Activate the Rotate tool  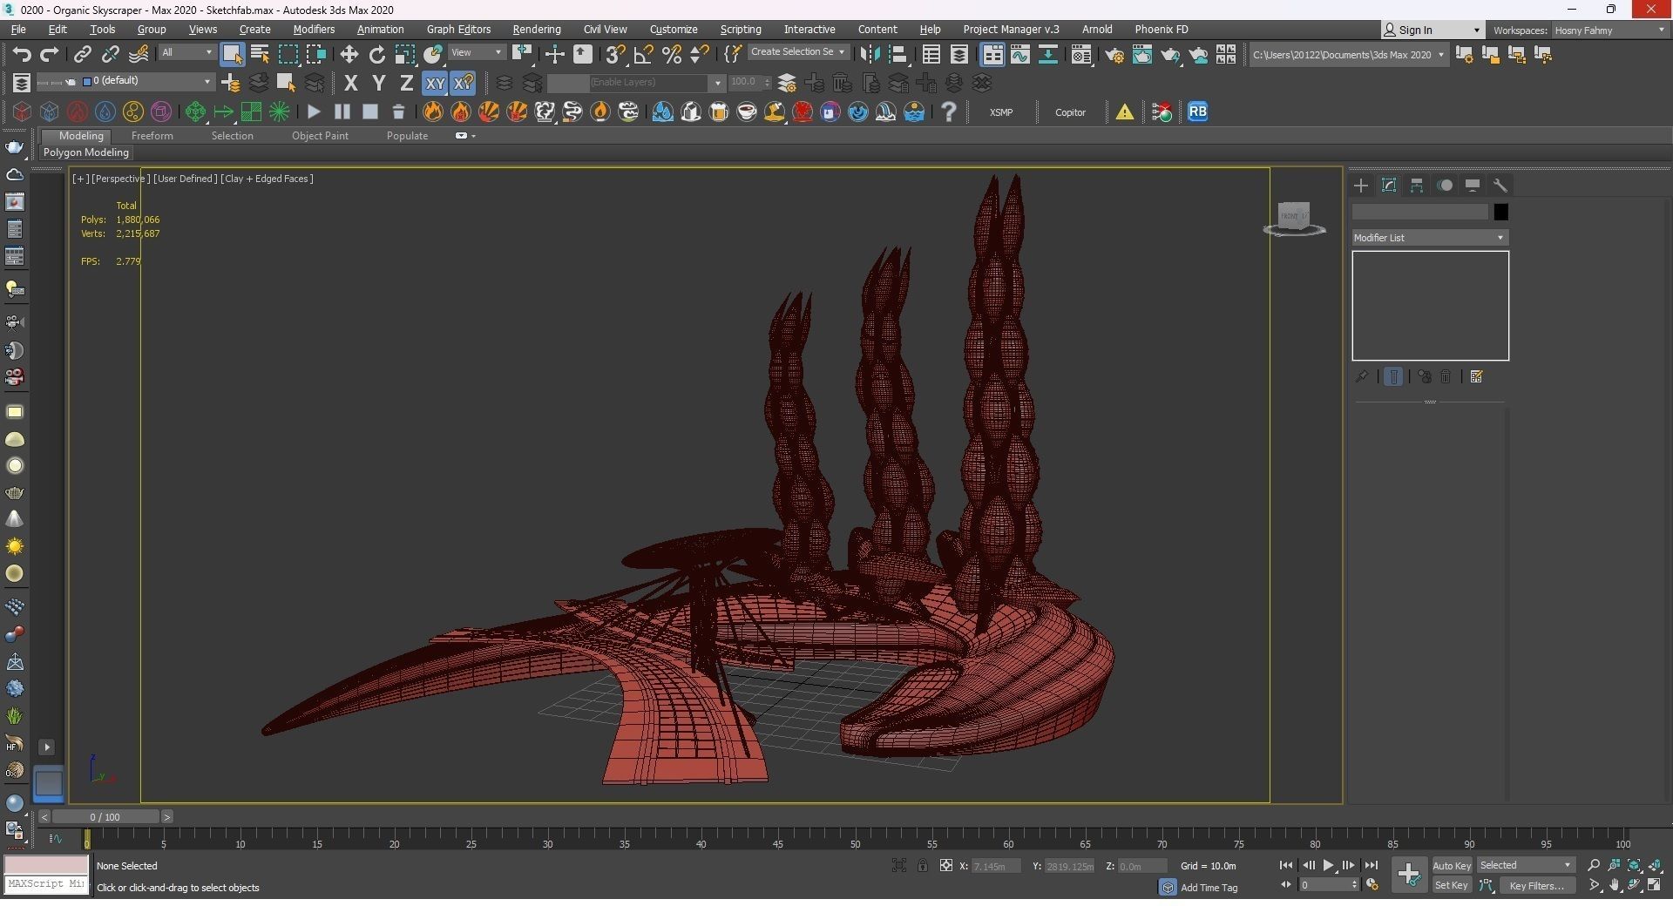(376, 55)
